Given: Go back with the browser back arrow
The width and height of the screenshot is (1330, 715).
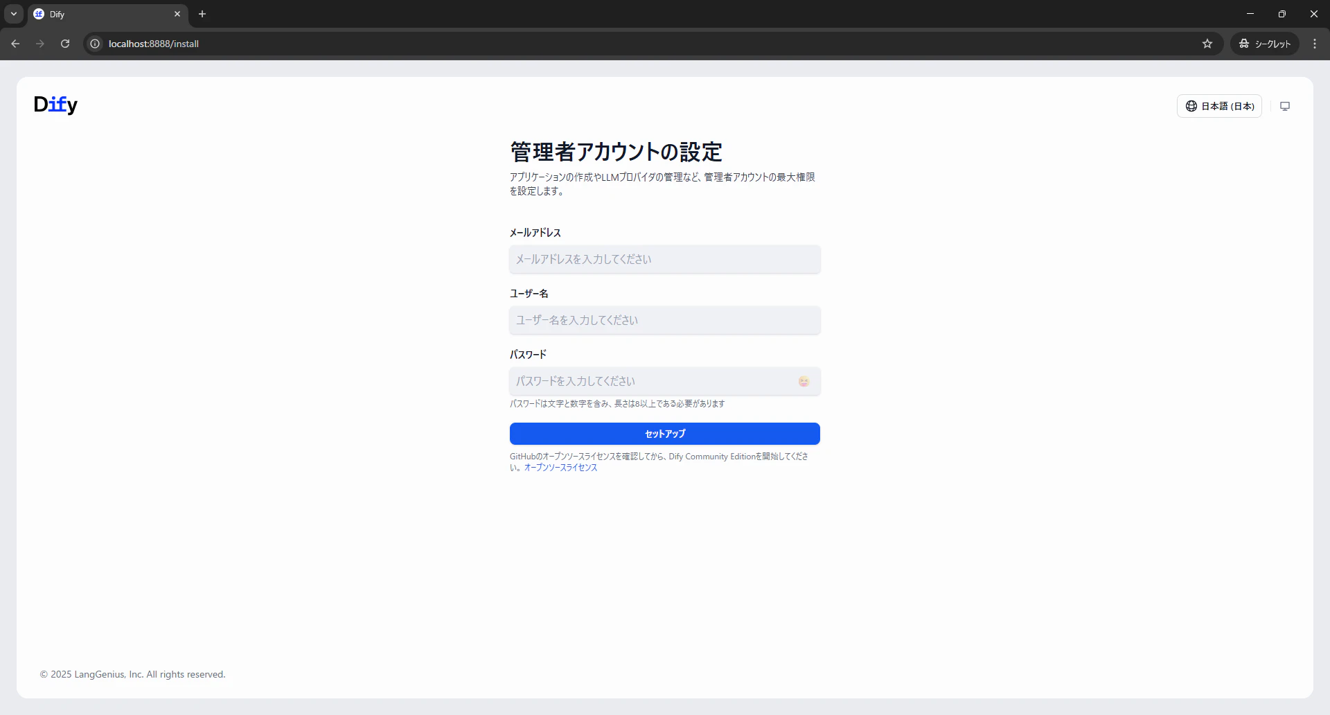Looking at the screenshot, I should click(x=15, y=44).
